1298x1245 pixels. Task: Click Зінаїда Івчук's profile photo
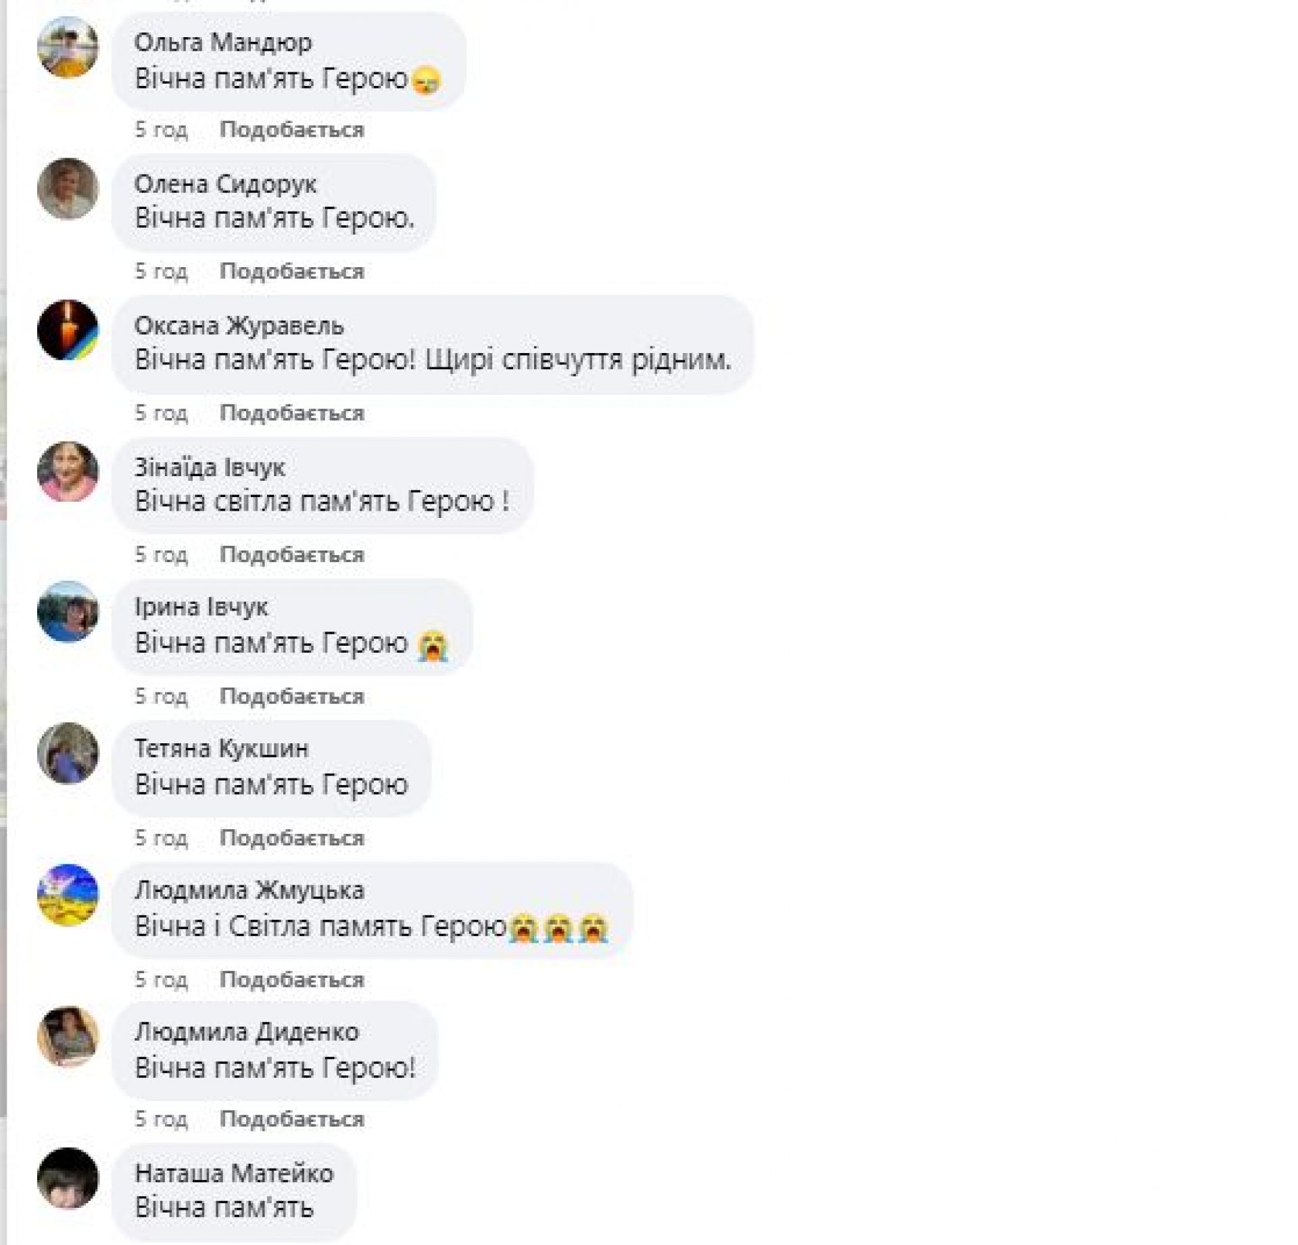tap(68, 471)
